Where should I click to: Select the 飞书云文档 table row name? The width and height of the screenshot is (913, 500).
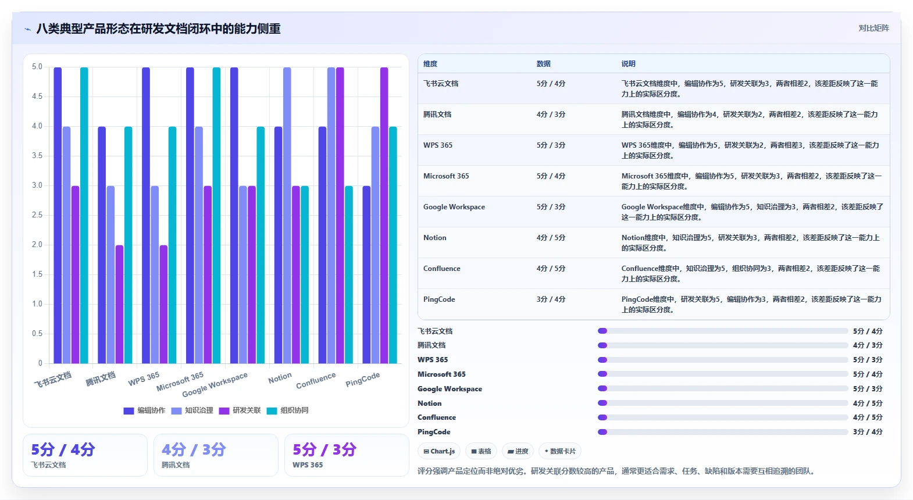pos(441,84)
